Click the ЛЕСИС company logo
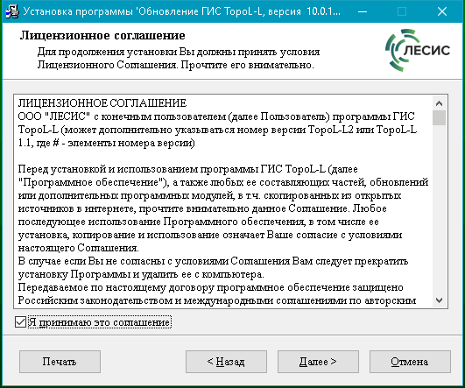 tap(418, 50)
